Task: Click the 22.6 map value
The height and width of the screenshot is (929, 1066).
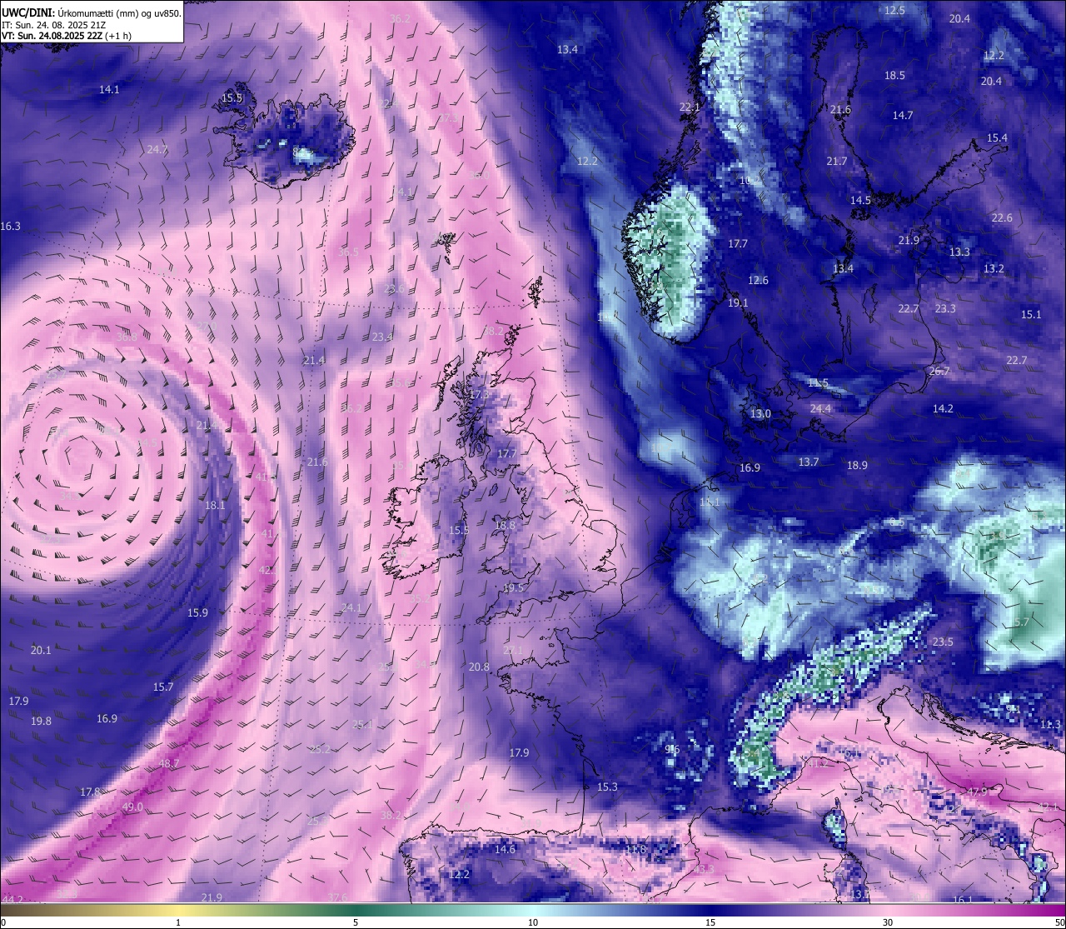Action: (1002, 217)
